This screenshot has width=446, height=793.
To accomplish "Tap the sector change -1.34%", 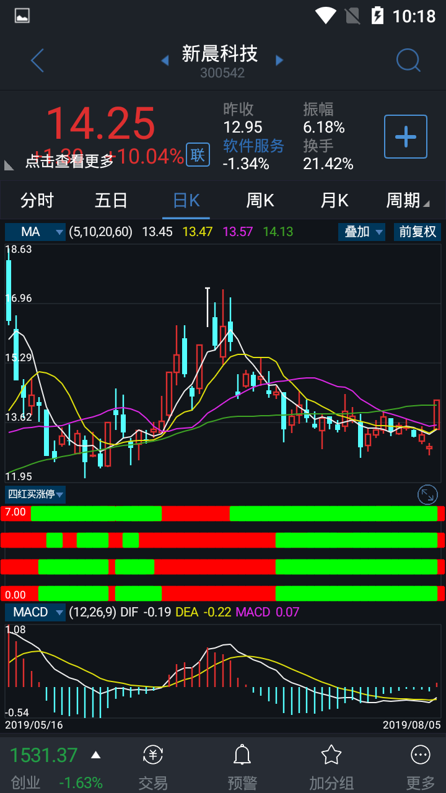I will click(247, 164).
